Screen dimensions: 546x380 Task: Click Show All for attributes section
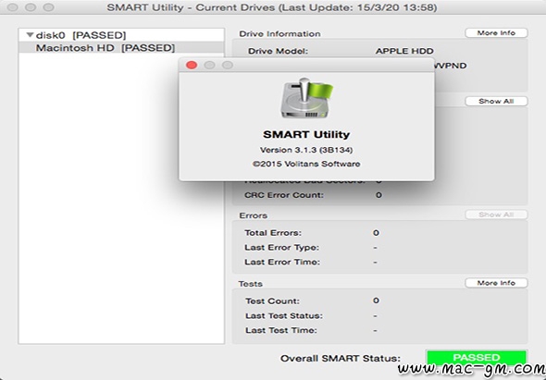point(496,102)
